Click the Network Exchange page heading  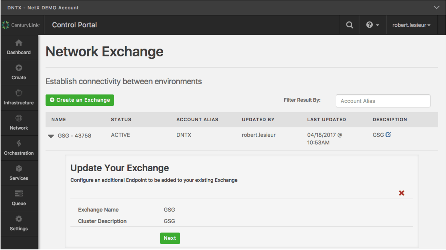104,52
